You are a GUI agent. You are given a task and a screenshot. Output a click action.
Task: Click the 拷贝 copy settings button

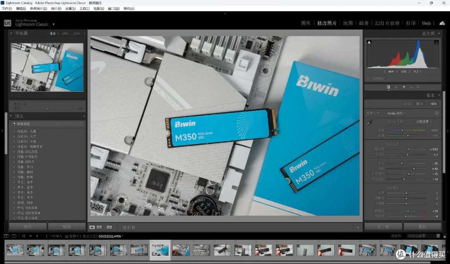(x=28, y=226)
